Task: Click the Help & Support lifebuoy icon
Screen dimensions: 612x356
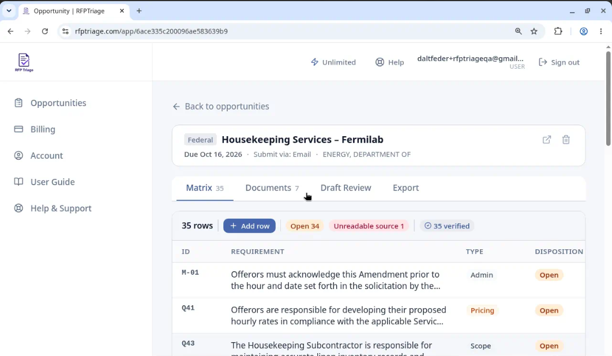Action: point(18,208)
